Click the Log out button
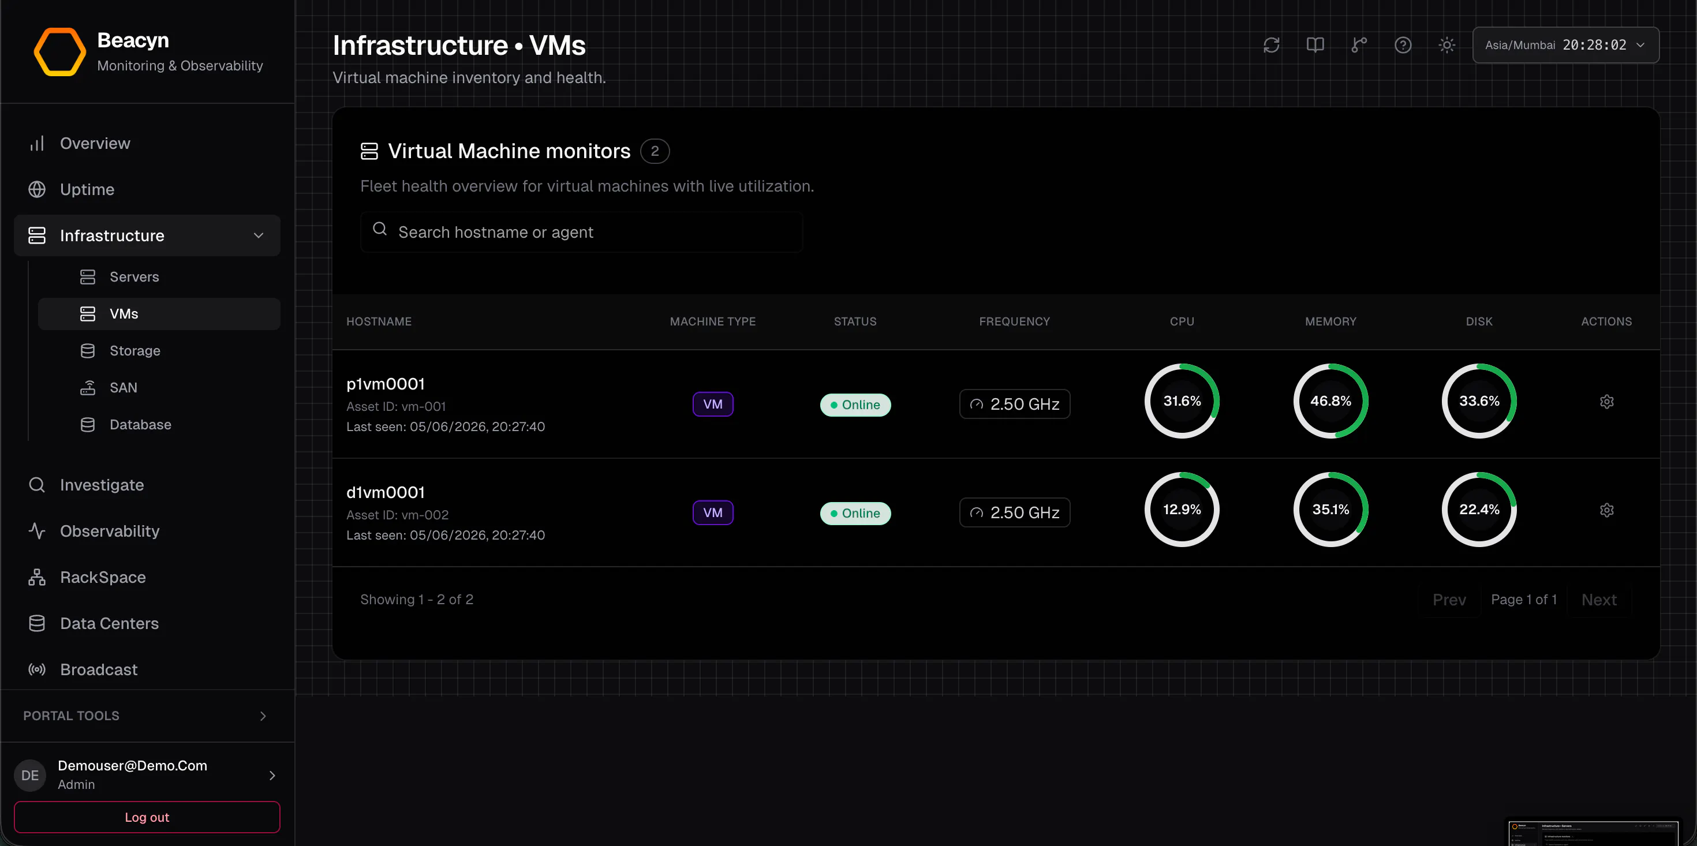 (147, 817)
